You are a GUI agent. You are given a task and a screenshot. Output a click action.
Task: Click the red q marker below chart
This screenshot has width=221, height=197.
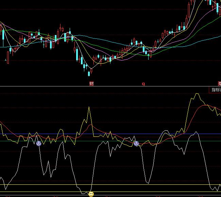[143, 84]
